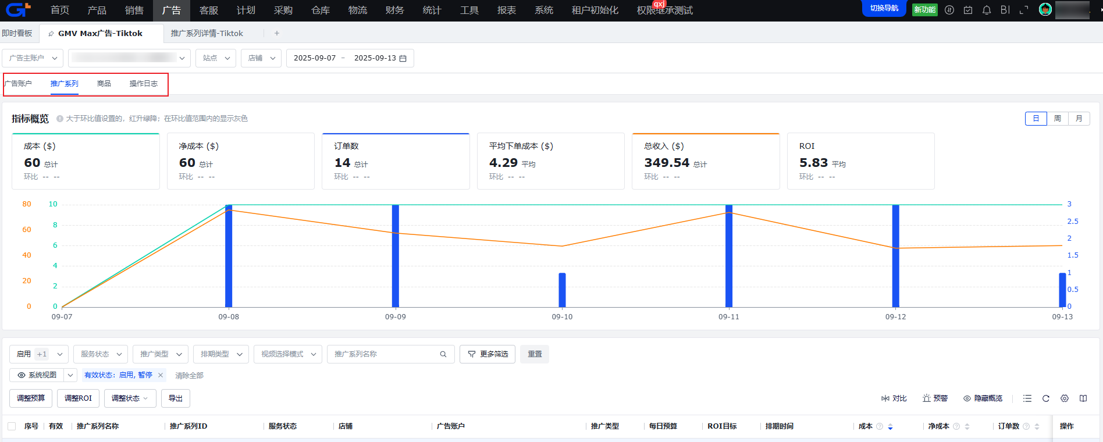This screenshot has width=1103, height=442.
Task: Open the notification bell in the top bar
Action: coord(987,10)
